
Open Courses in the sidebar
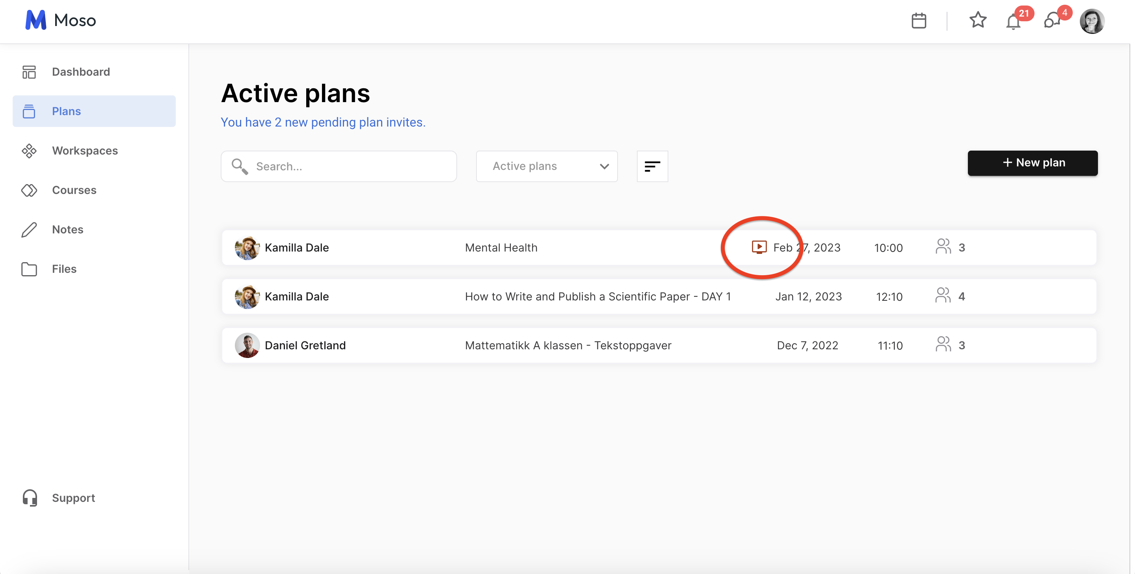point(74,190)
